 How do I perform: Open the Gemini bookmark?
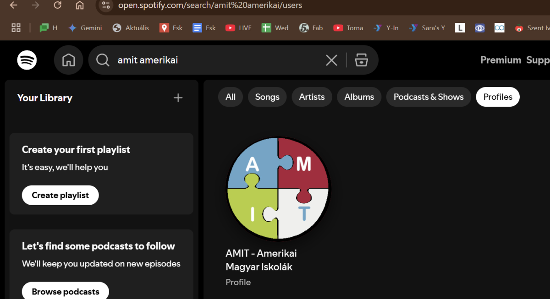click(x=85, y=28)
